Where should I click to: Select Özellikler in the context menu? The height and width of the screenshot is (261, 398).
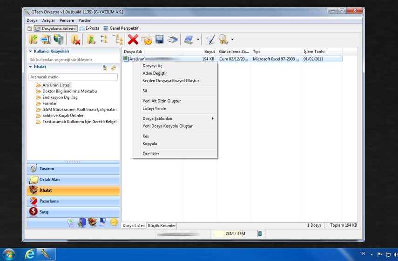pos(151,154)
